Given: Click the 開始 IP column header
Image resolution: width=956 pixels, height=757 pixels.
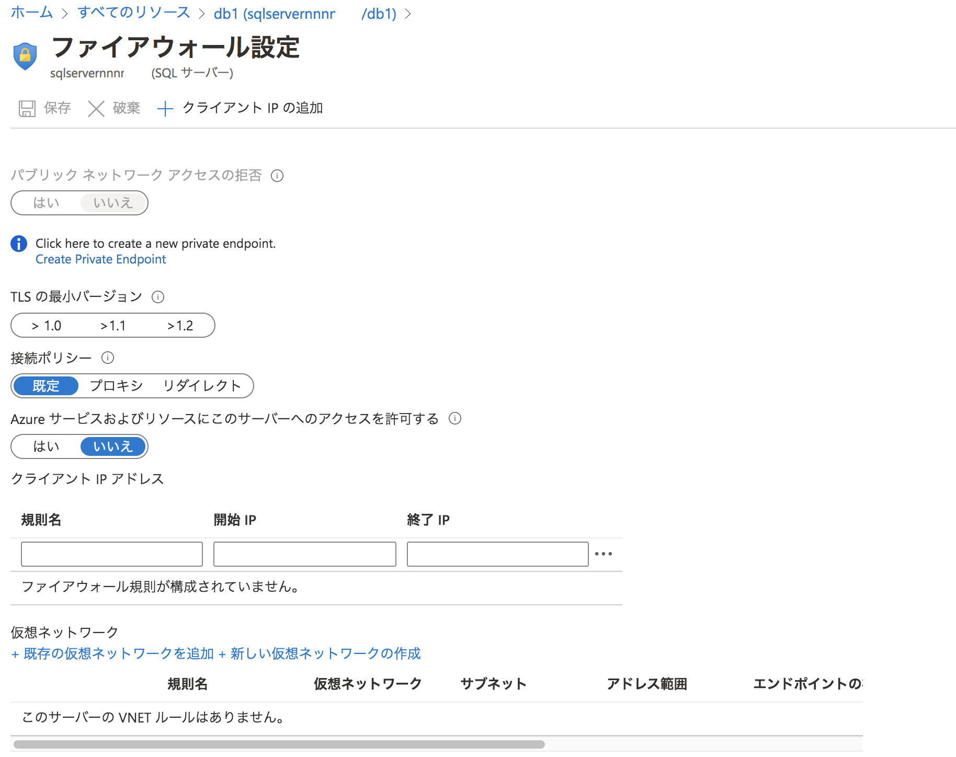Looking at the screenshot, I should (x=235, y=520).
